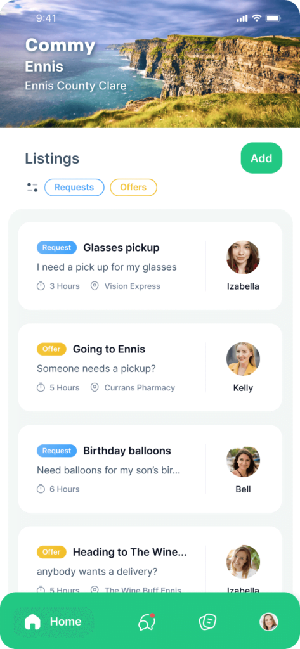Tap the Home icon in bottom bar
This screenshot has width=300, height=649.
click(32, 622)
